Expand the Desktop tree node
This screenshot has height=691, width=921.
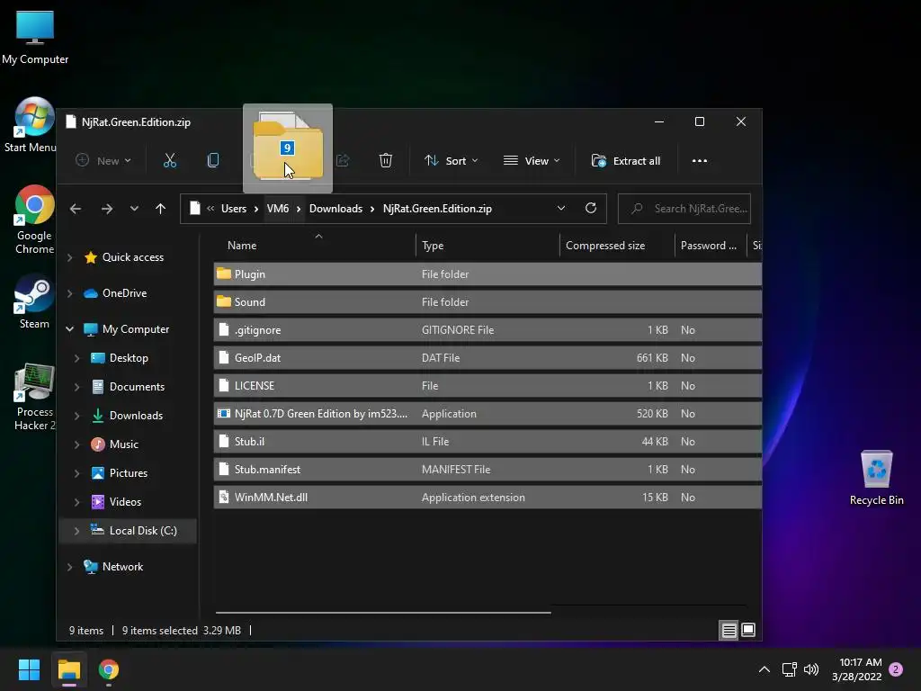tap(77, 358)
